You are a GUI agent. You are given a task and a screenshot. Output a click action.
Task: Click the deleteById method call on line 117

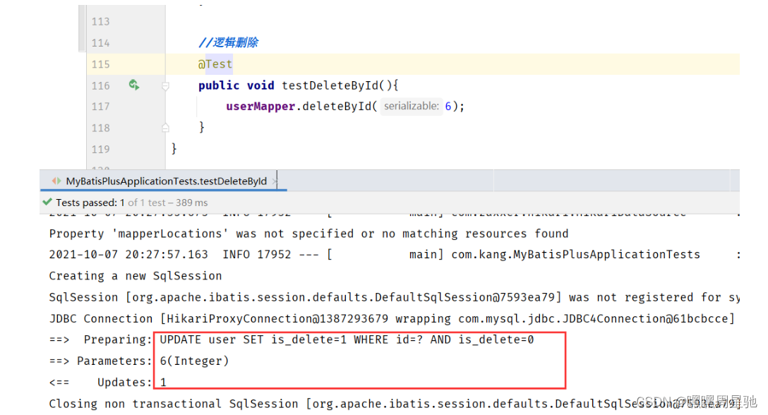(337, 107)
